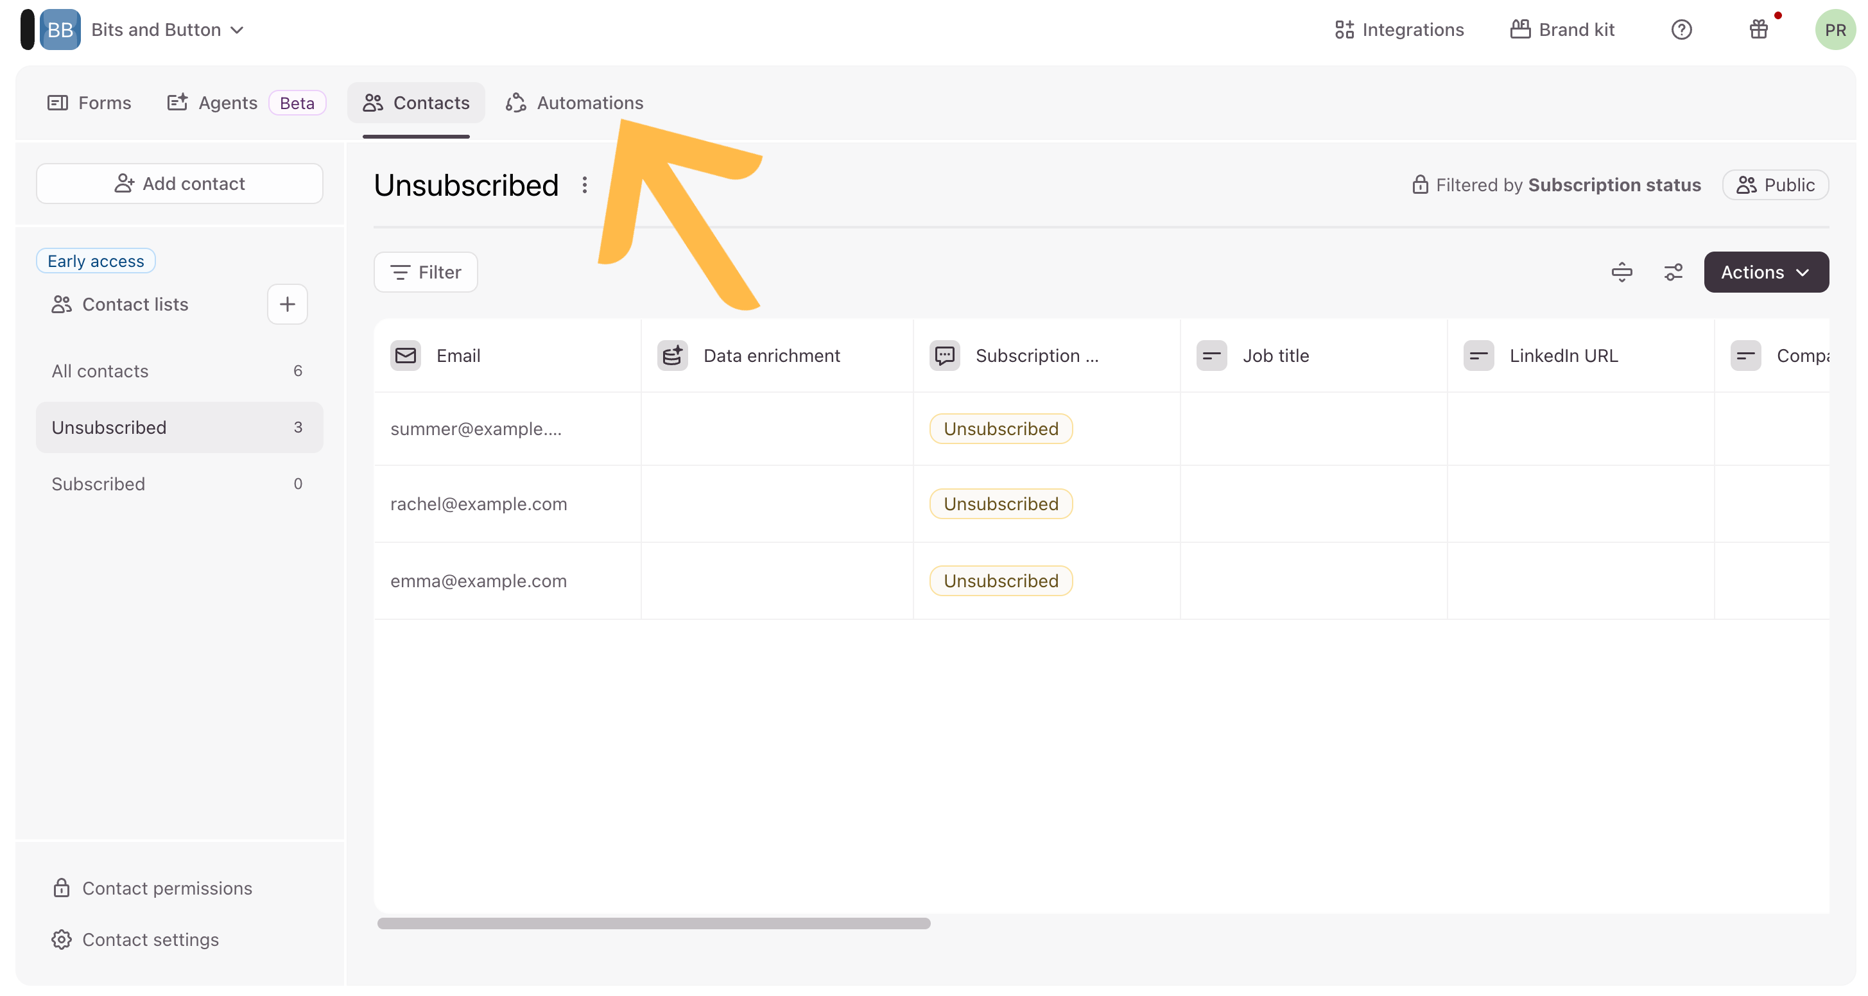Click the Add contact button

(179, 184)
